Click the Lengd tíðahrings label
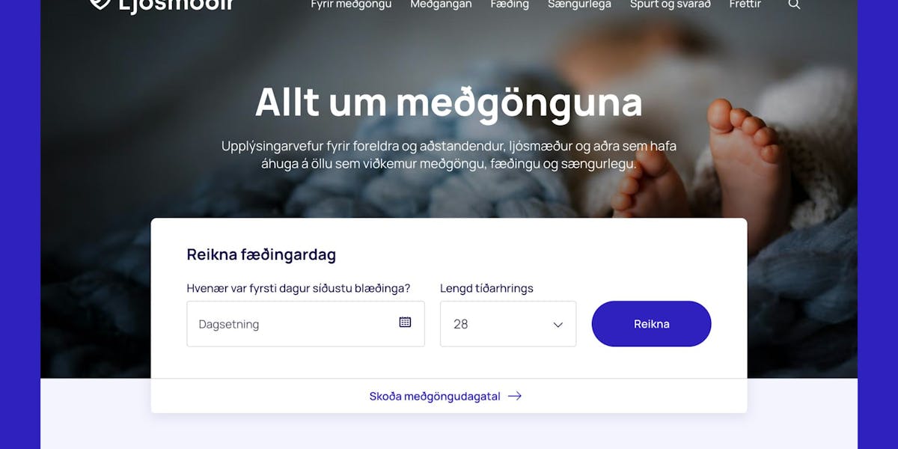The width and height of the screenshot is (898, 449). (x=486, y=288)
